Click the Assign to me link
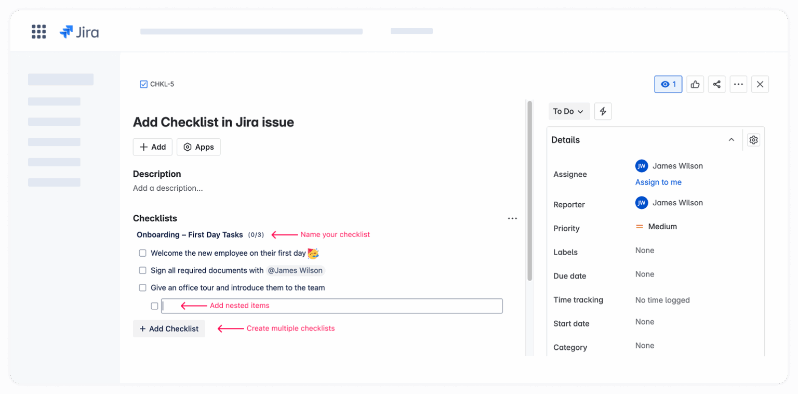The height and width of the screenshot is (394, 798). [x=658, y=182]
